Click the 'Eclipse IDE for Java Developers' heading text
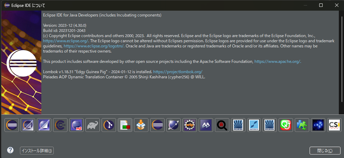The width and height of the screenshot is (344, 158). pyautogui.click(x=71, y=15)
